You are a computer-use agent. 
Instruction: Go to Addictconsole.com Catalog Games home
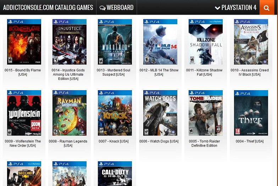[x=48, y=7]
